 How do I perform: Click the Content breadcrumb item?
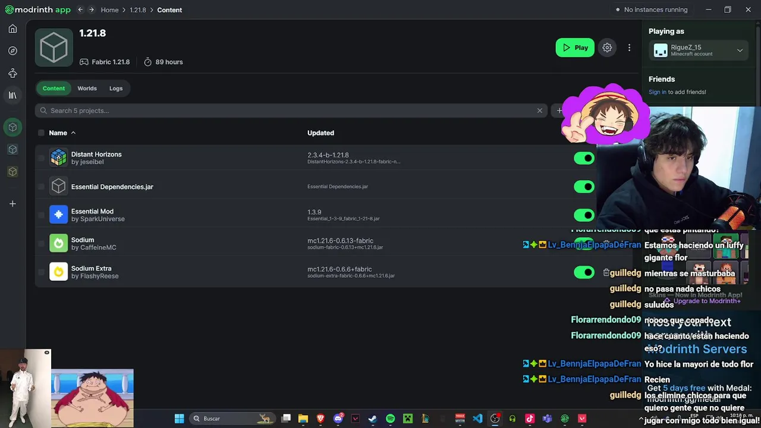point(169,10)
